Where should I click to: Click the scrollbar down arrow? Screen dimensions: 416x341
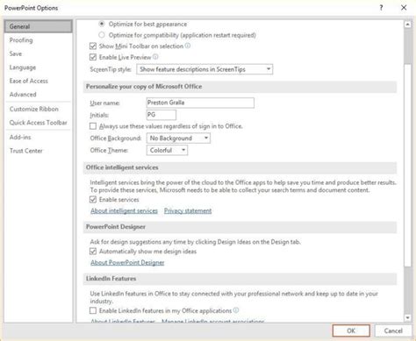pos(407,317)
